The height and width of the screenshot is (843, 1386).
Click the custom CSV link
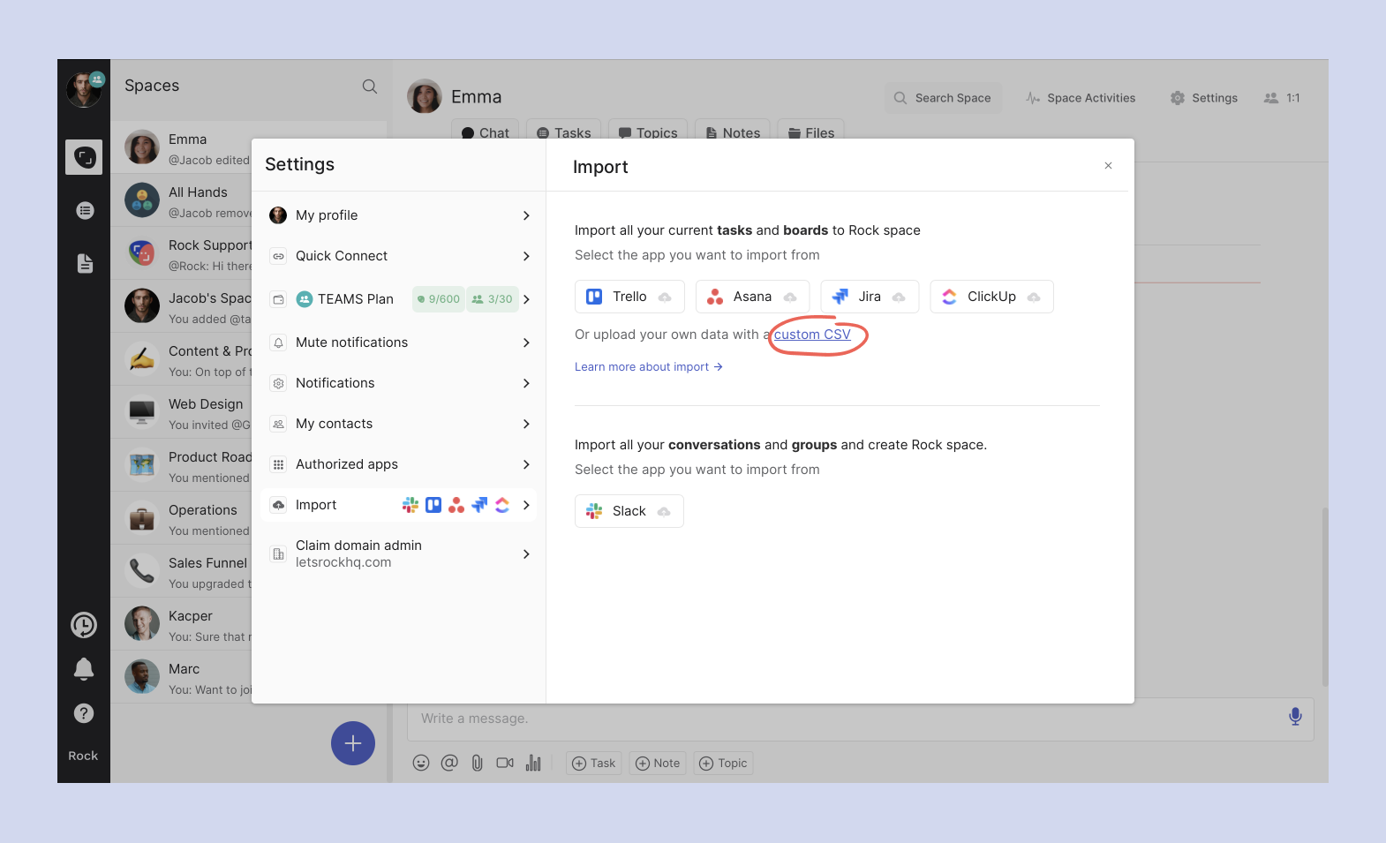click(x=812, y=335)
